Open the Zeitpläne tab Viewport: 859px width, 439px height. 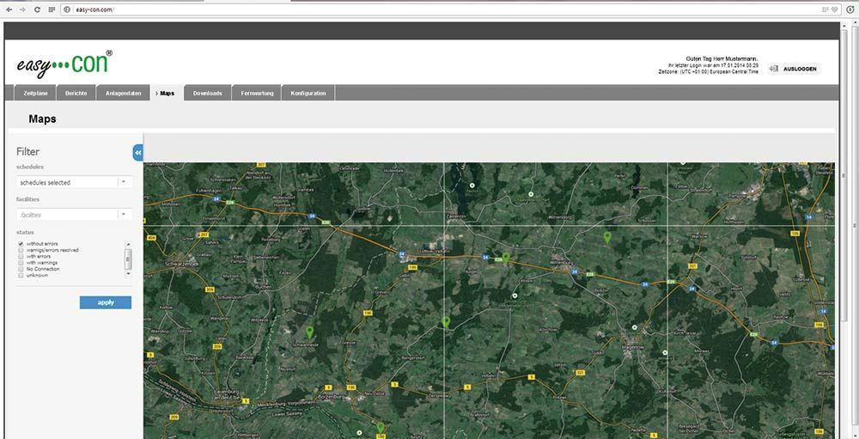click(x=34, y=93)
